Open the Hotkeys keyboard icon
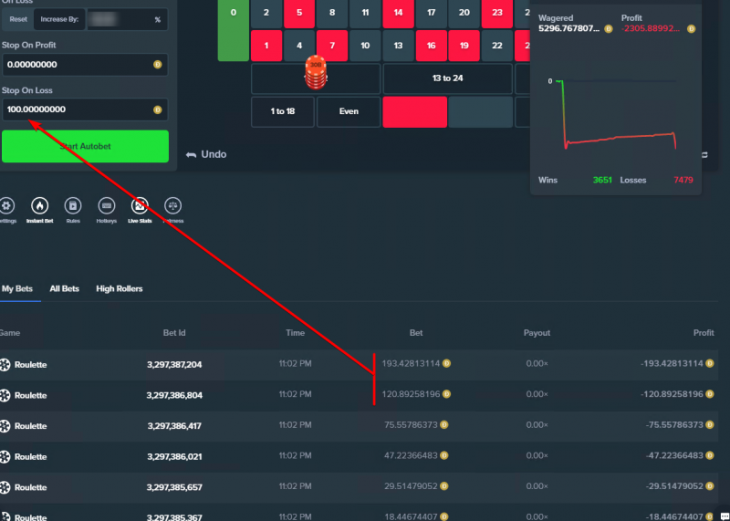Screen dimensions: 730x521 106,205
